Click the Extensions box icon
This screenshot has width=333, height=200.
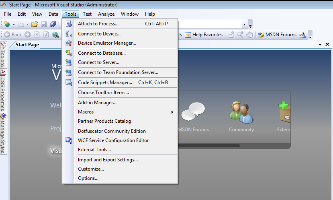(284, 112)
